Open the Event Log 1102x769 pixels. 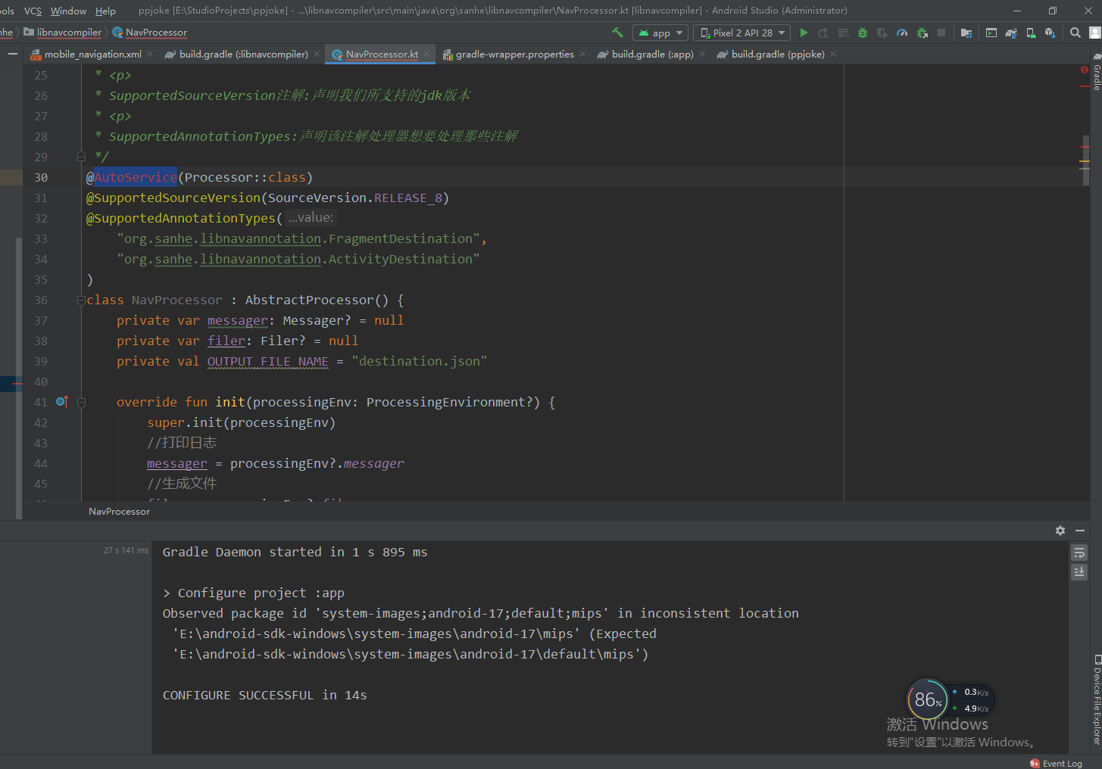[1057, 763]
